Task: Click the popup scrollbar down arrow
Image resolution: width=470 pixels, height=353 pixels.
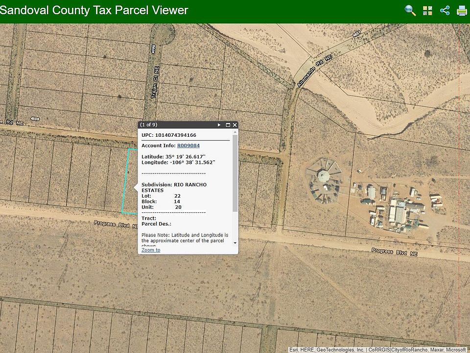Action: (235, 243)
